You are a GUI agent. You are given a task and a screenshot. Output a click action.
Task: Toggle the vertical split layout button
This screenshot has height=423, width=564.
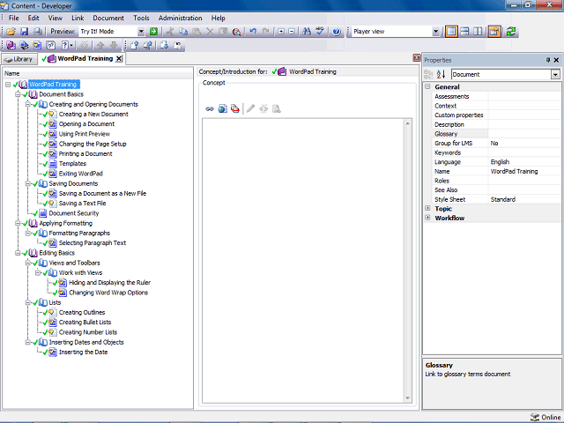pos(478,32)
